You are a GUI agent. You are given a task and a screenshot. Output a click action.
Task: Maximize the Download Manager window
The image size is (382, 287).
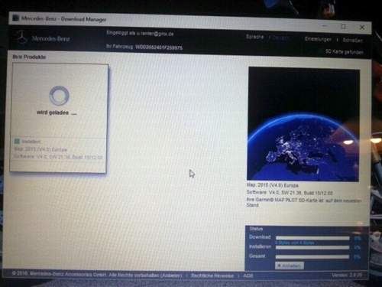[x=343, y=27]
